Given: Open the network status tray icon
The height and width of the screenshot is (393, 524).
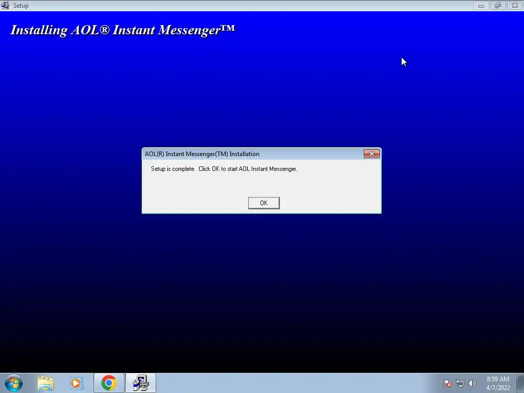Looking at the screenshot, I should 460,383.
